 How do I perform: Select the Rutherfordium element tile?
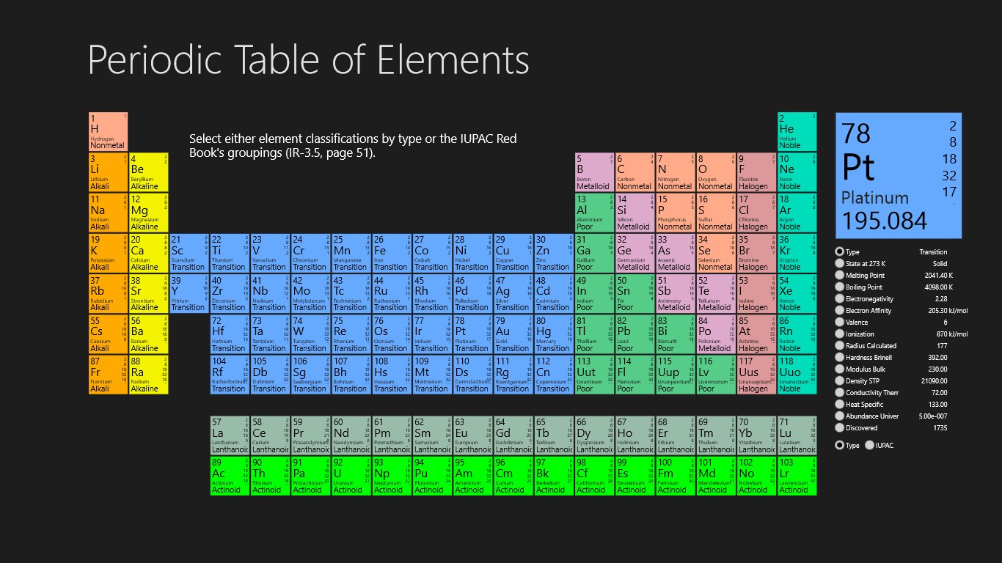pyautogui.click(x=230, y=375)
